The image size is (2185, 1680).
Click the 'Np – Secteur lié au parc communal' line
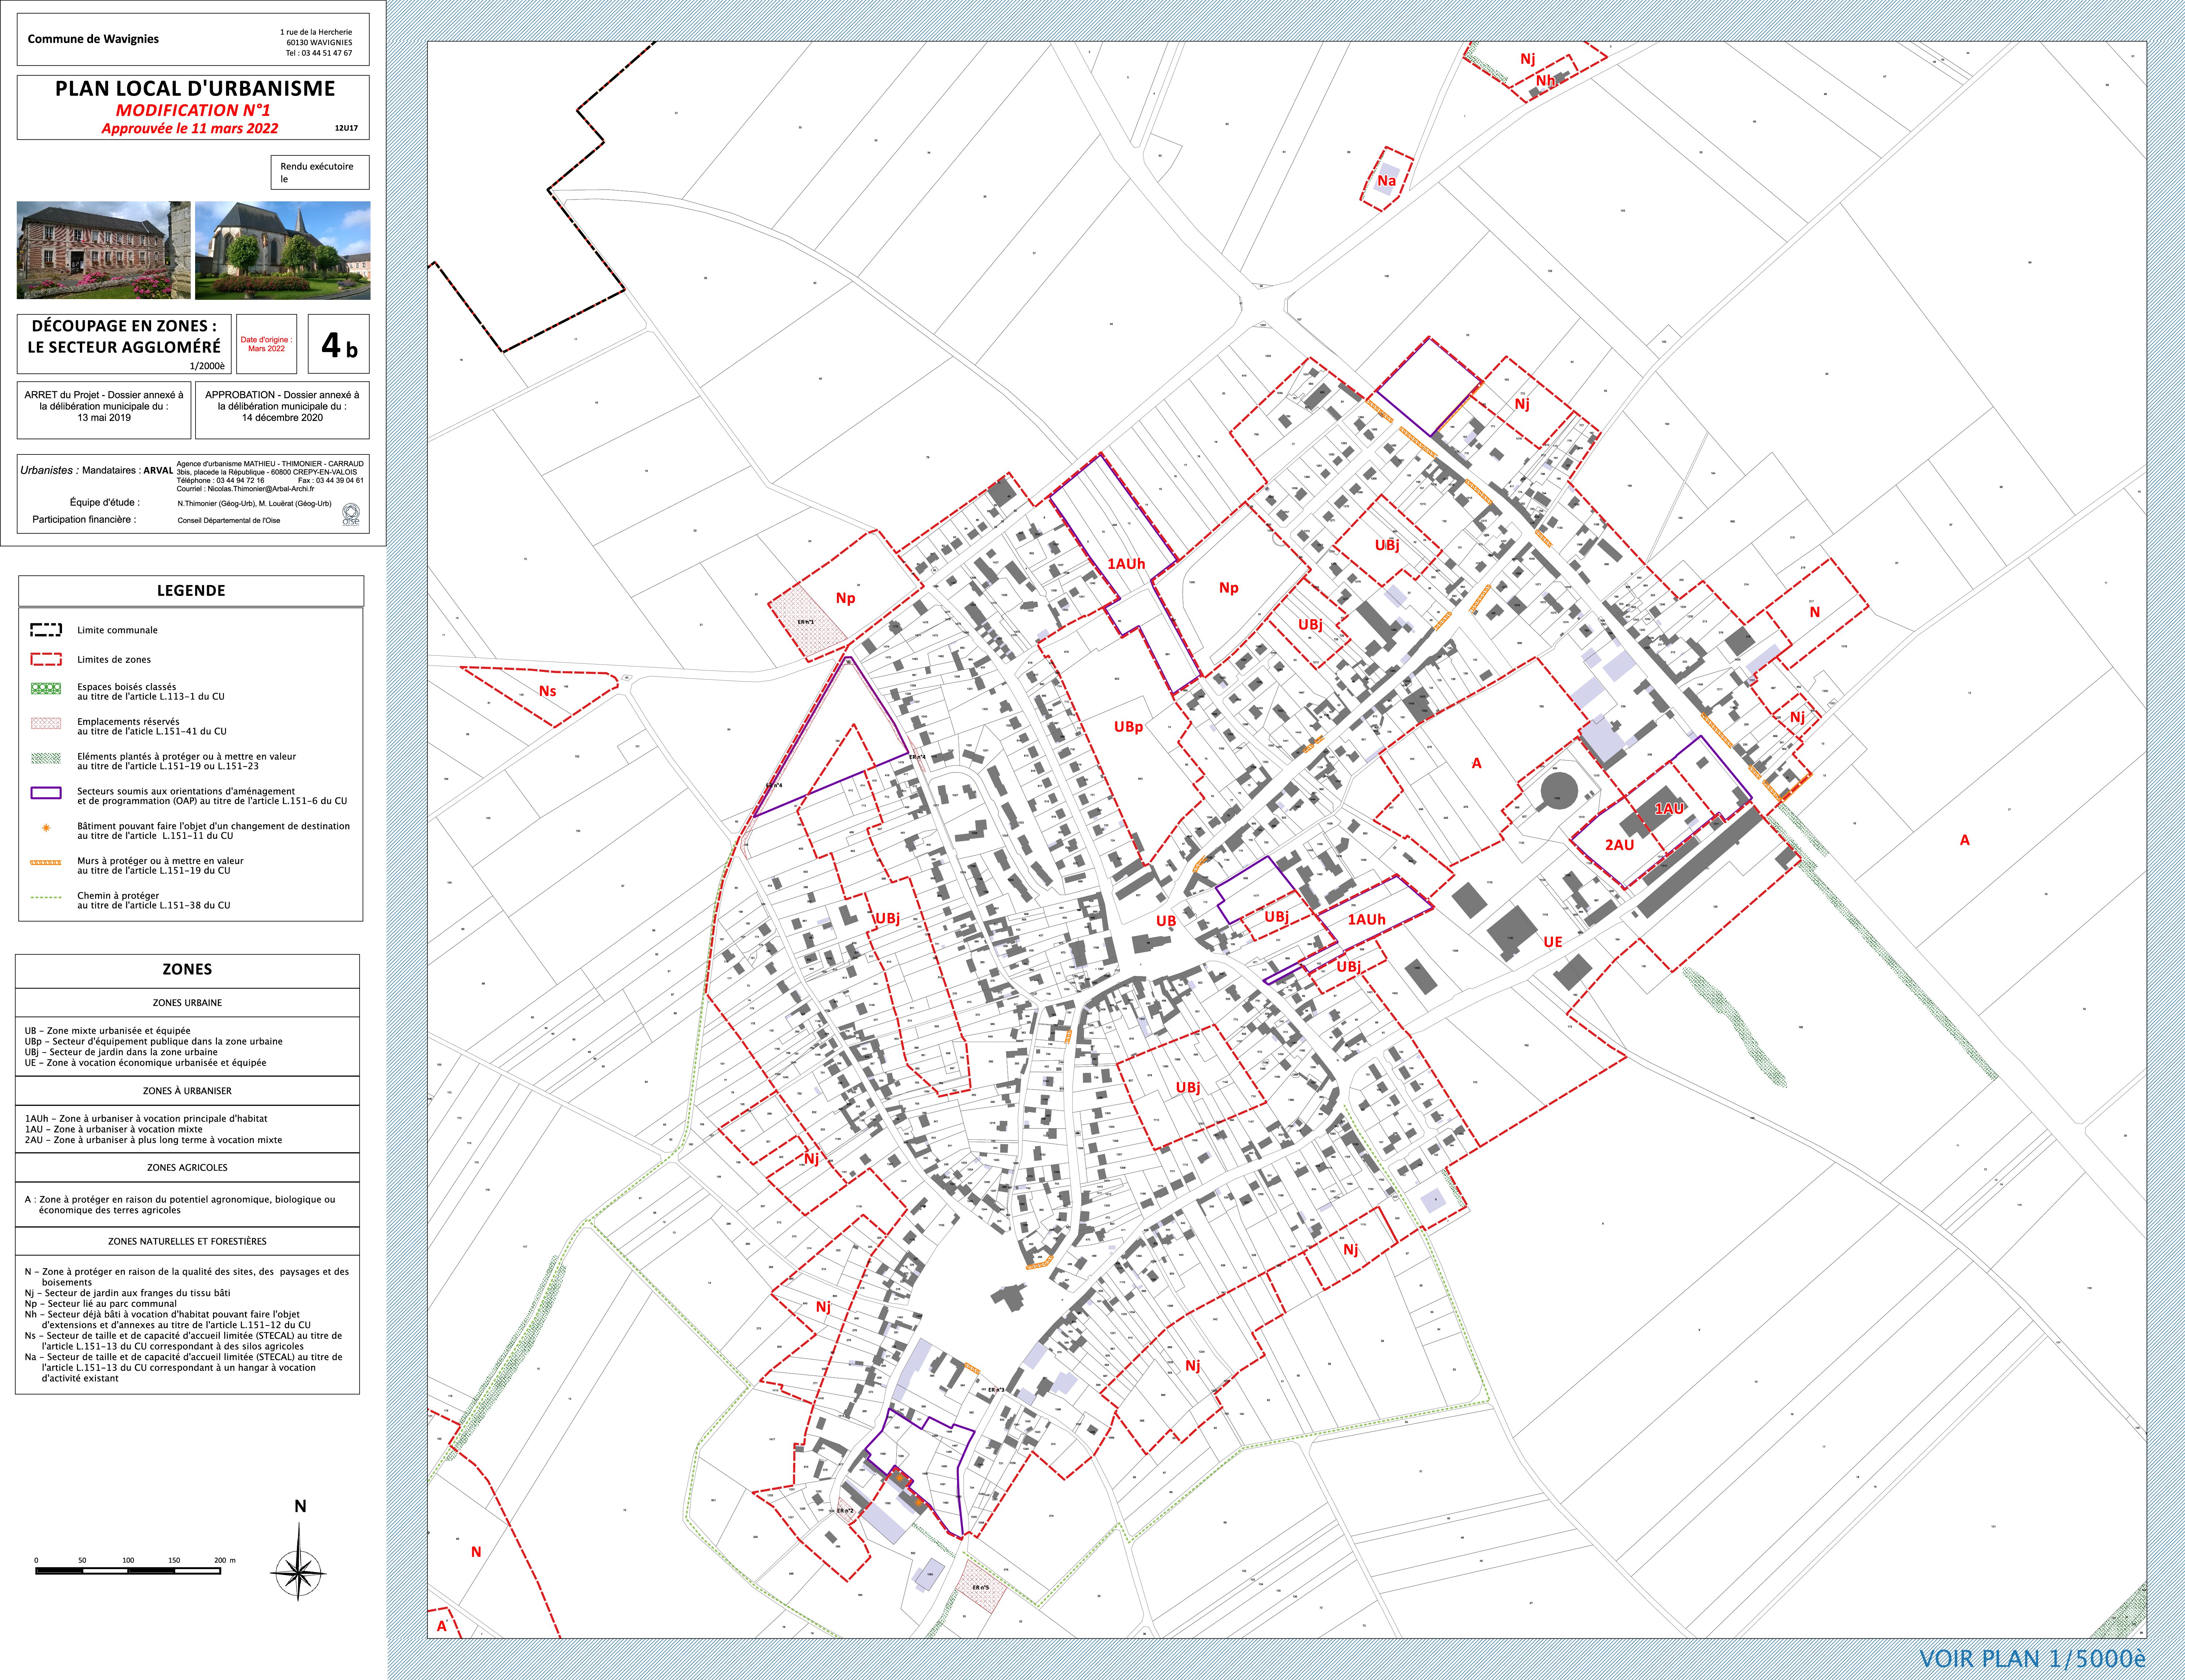pos(101,1304)
